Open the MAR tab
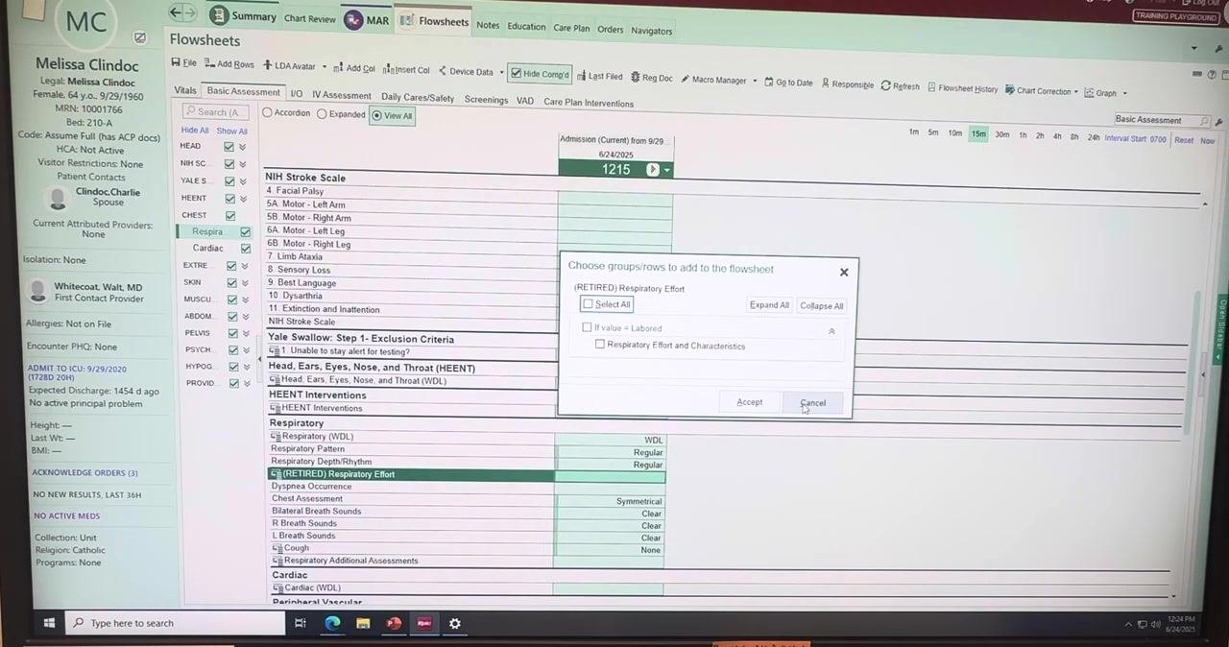1229x647 pixels. pyautogui.click(x=368, y=20)
